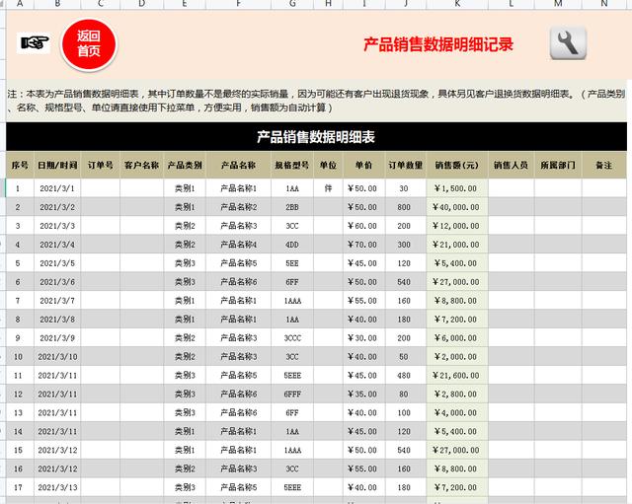Select unit price ¥35.00
632x504 pixels.
(364, 395)
